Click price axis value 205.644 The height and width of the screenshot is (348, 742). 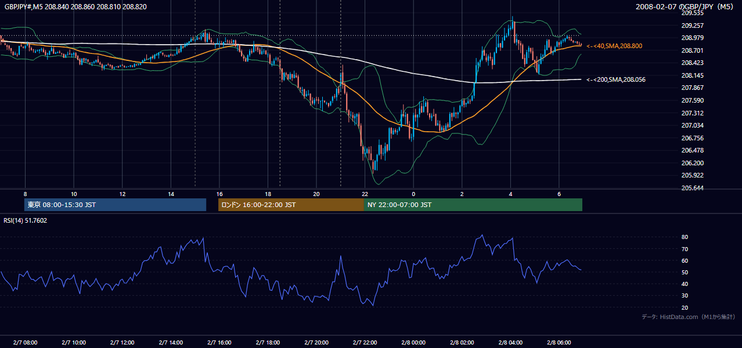[x=692, y=188]
